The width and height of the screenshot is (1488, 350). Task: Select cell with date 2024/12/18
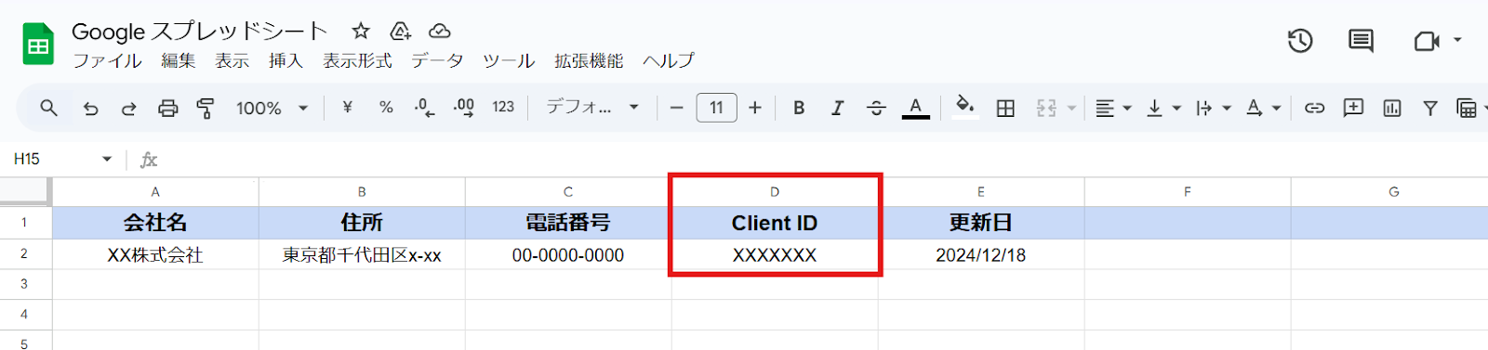tap(981, 254)
